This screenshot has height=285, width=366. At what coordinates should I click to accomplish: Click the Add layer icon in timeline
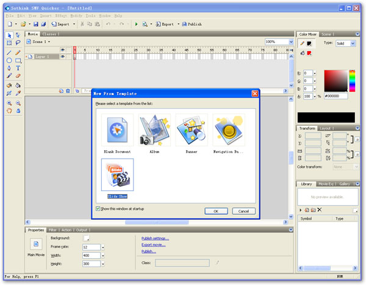61,91
